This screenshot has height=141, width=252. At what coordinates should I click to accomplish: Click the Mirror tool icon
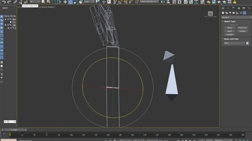(163, 2)
